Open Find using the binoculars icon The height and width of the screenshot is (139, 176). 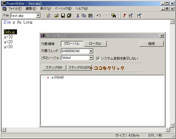pyautogui.click(x=114, y=15)
